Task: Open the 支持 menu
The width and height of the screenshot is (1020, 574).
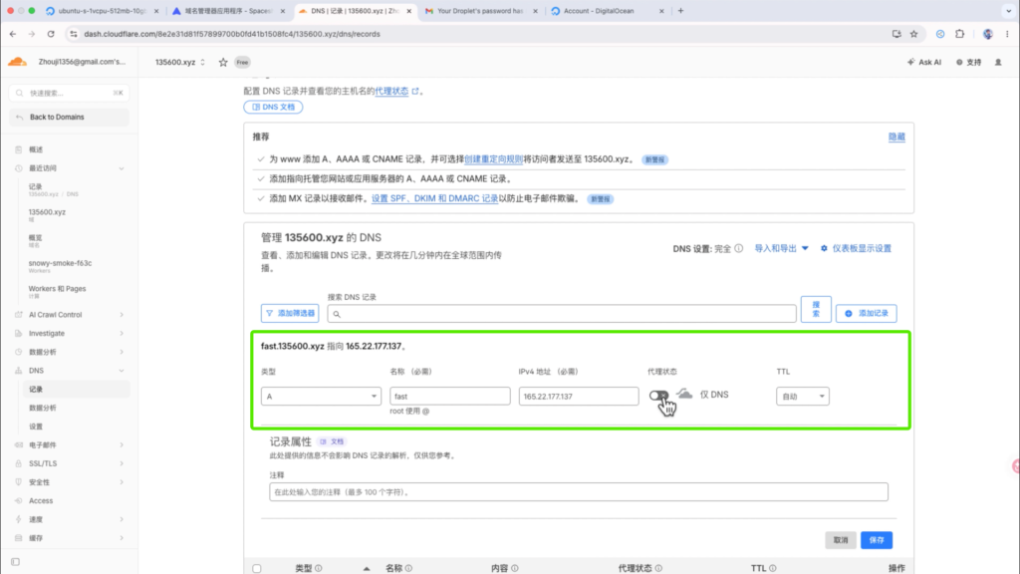Action: (968, 62)
